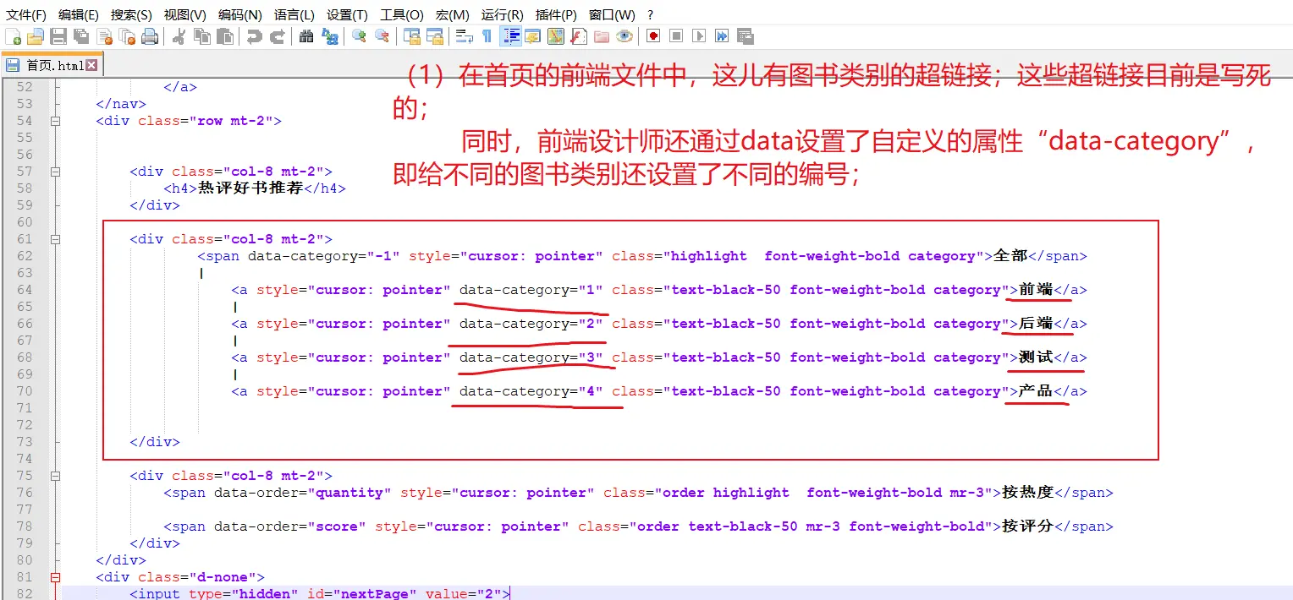Click line number 73 in margin
The width and height of the screenshot is (1293, 600).
pyautogui.click(x=25, y=442)
